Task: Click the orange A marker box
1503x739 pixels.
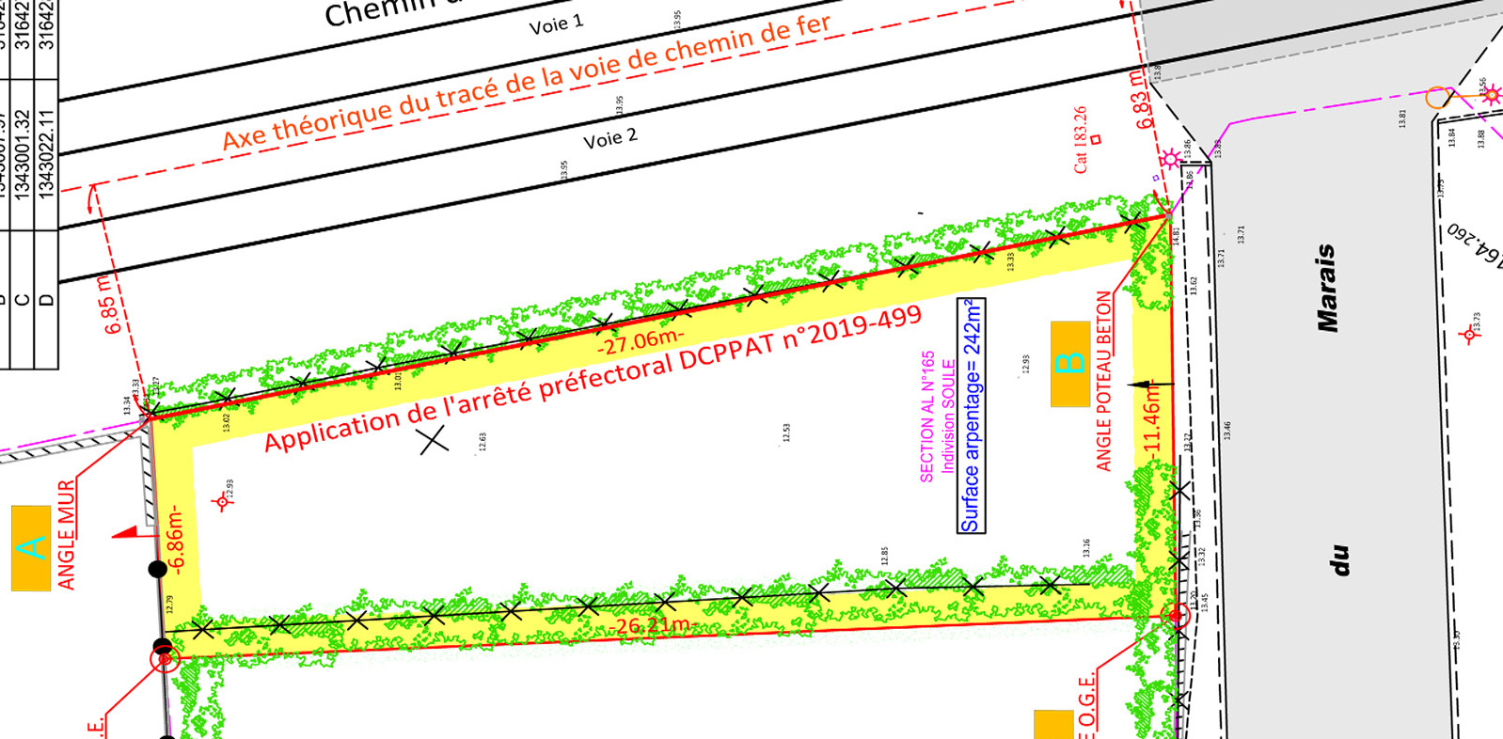Action: [x=31, y=548]
